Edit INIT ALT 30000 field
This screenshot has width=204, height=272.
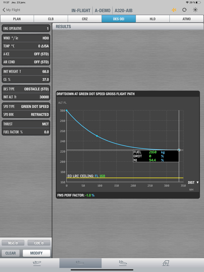pyautogui.click(x=26, y=97)
